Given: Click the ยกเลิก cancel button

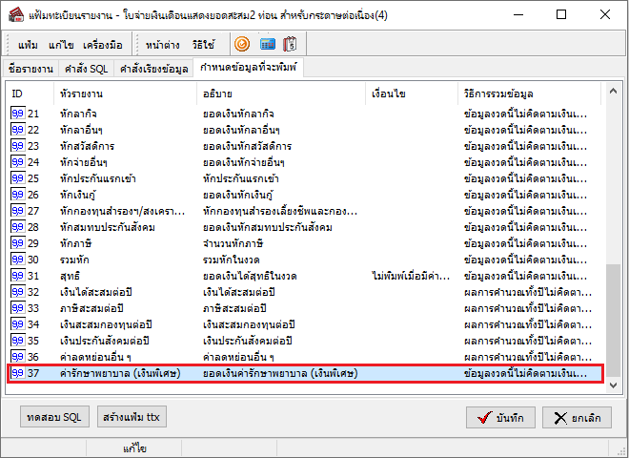Looking at the screenshot, I should (x=577, y=417).
